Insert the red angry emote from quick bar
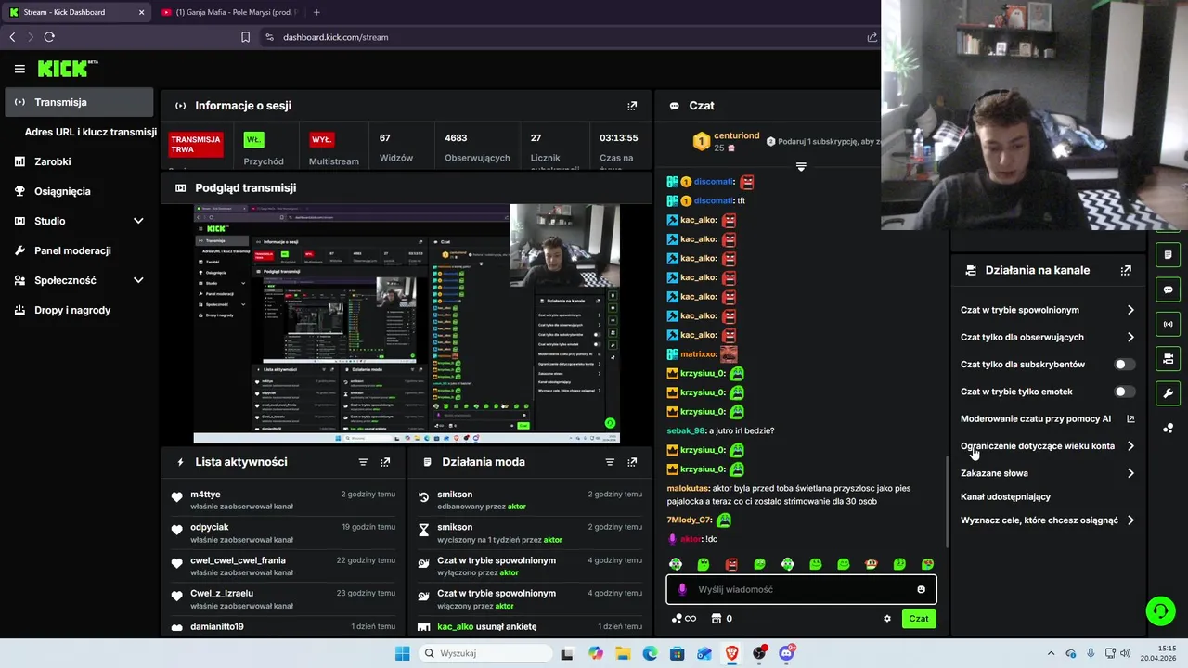The width and height of the screenshot is (1188, 668). tap(731, 564)
